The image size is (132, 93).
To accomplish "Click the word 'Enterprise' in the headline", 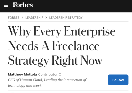I will pyautogui.click(x=90, y=32).
